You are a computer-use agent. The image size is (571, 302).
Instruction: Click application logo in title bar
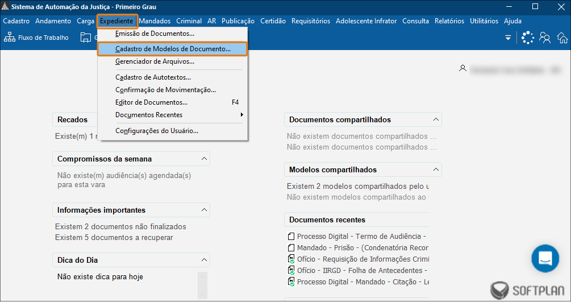pyautogui.click(x=5, y=7)
